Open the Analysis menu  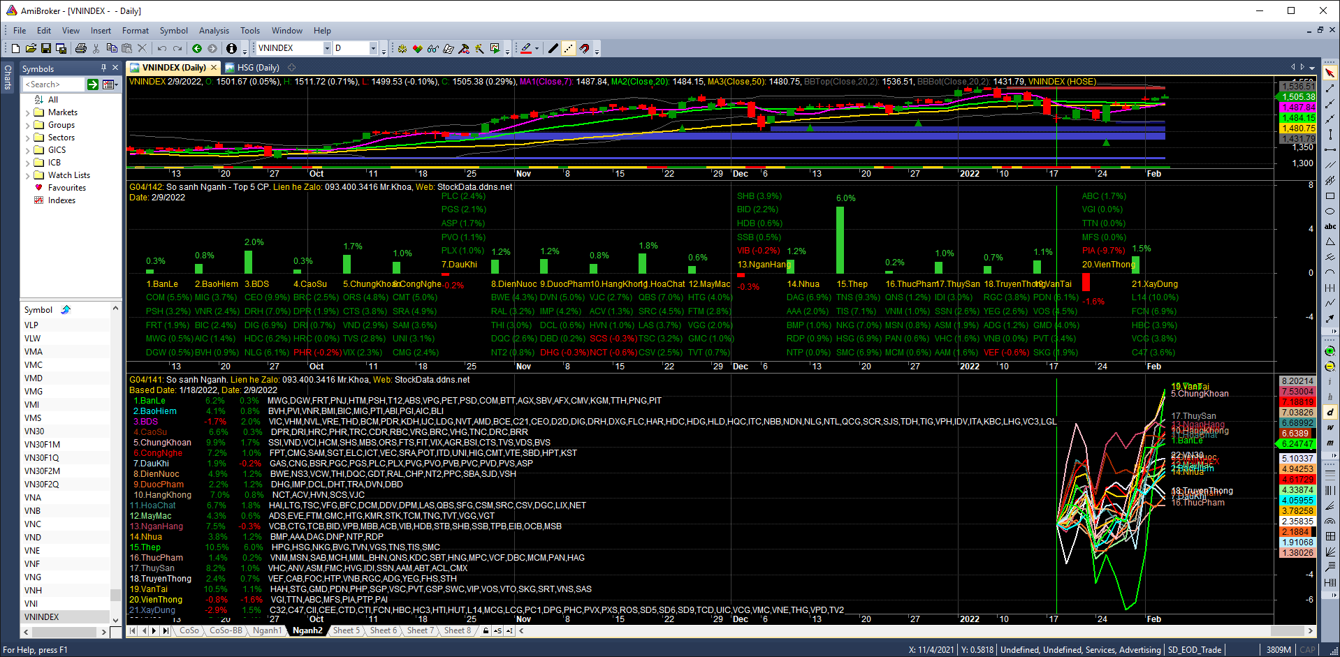click(214, 31)
